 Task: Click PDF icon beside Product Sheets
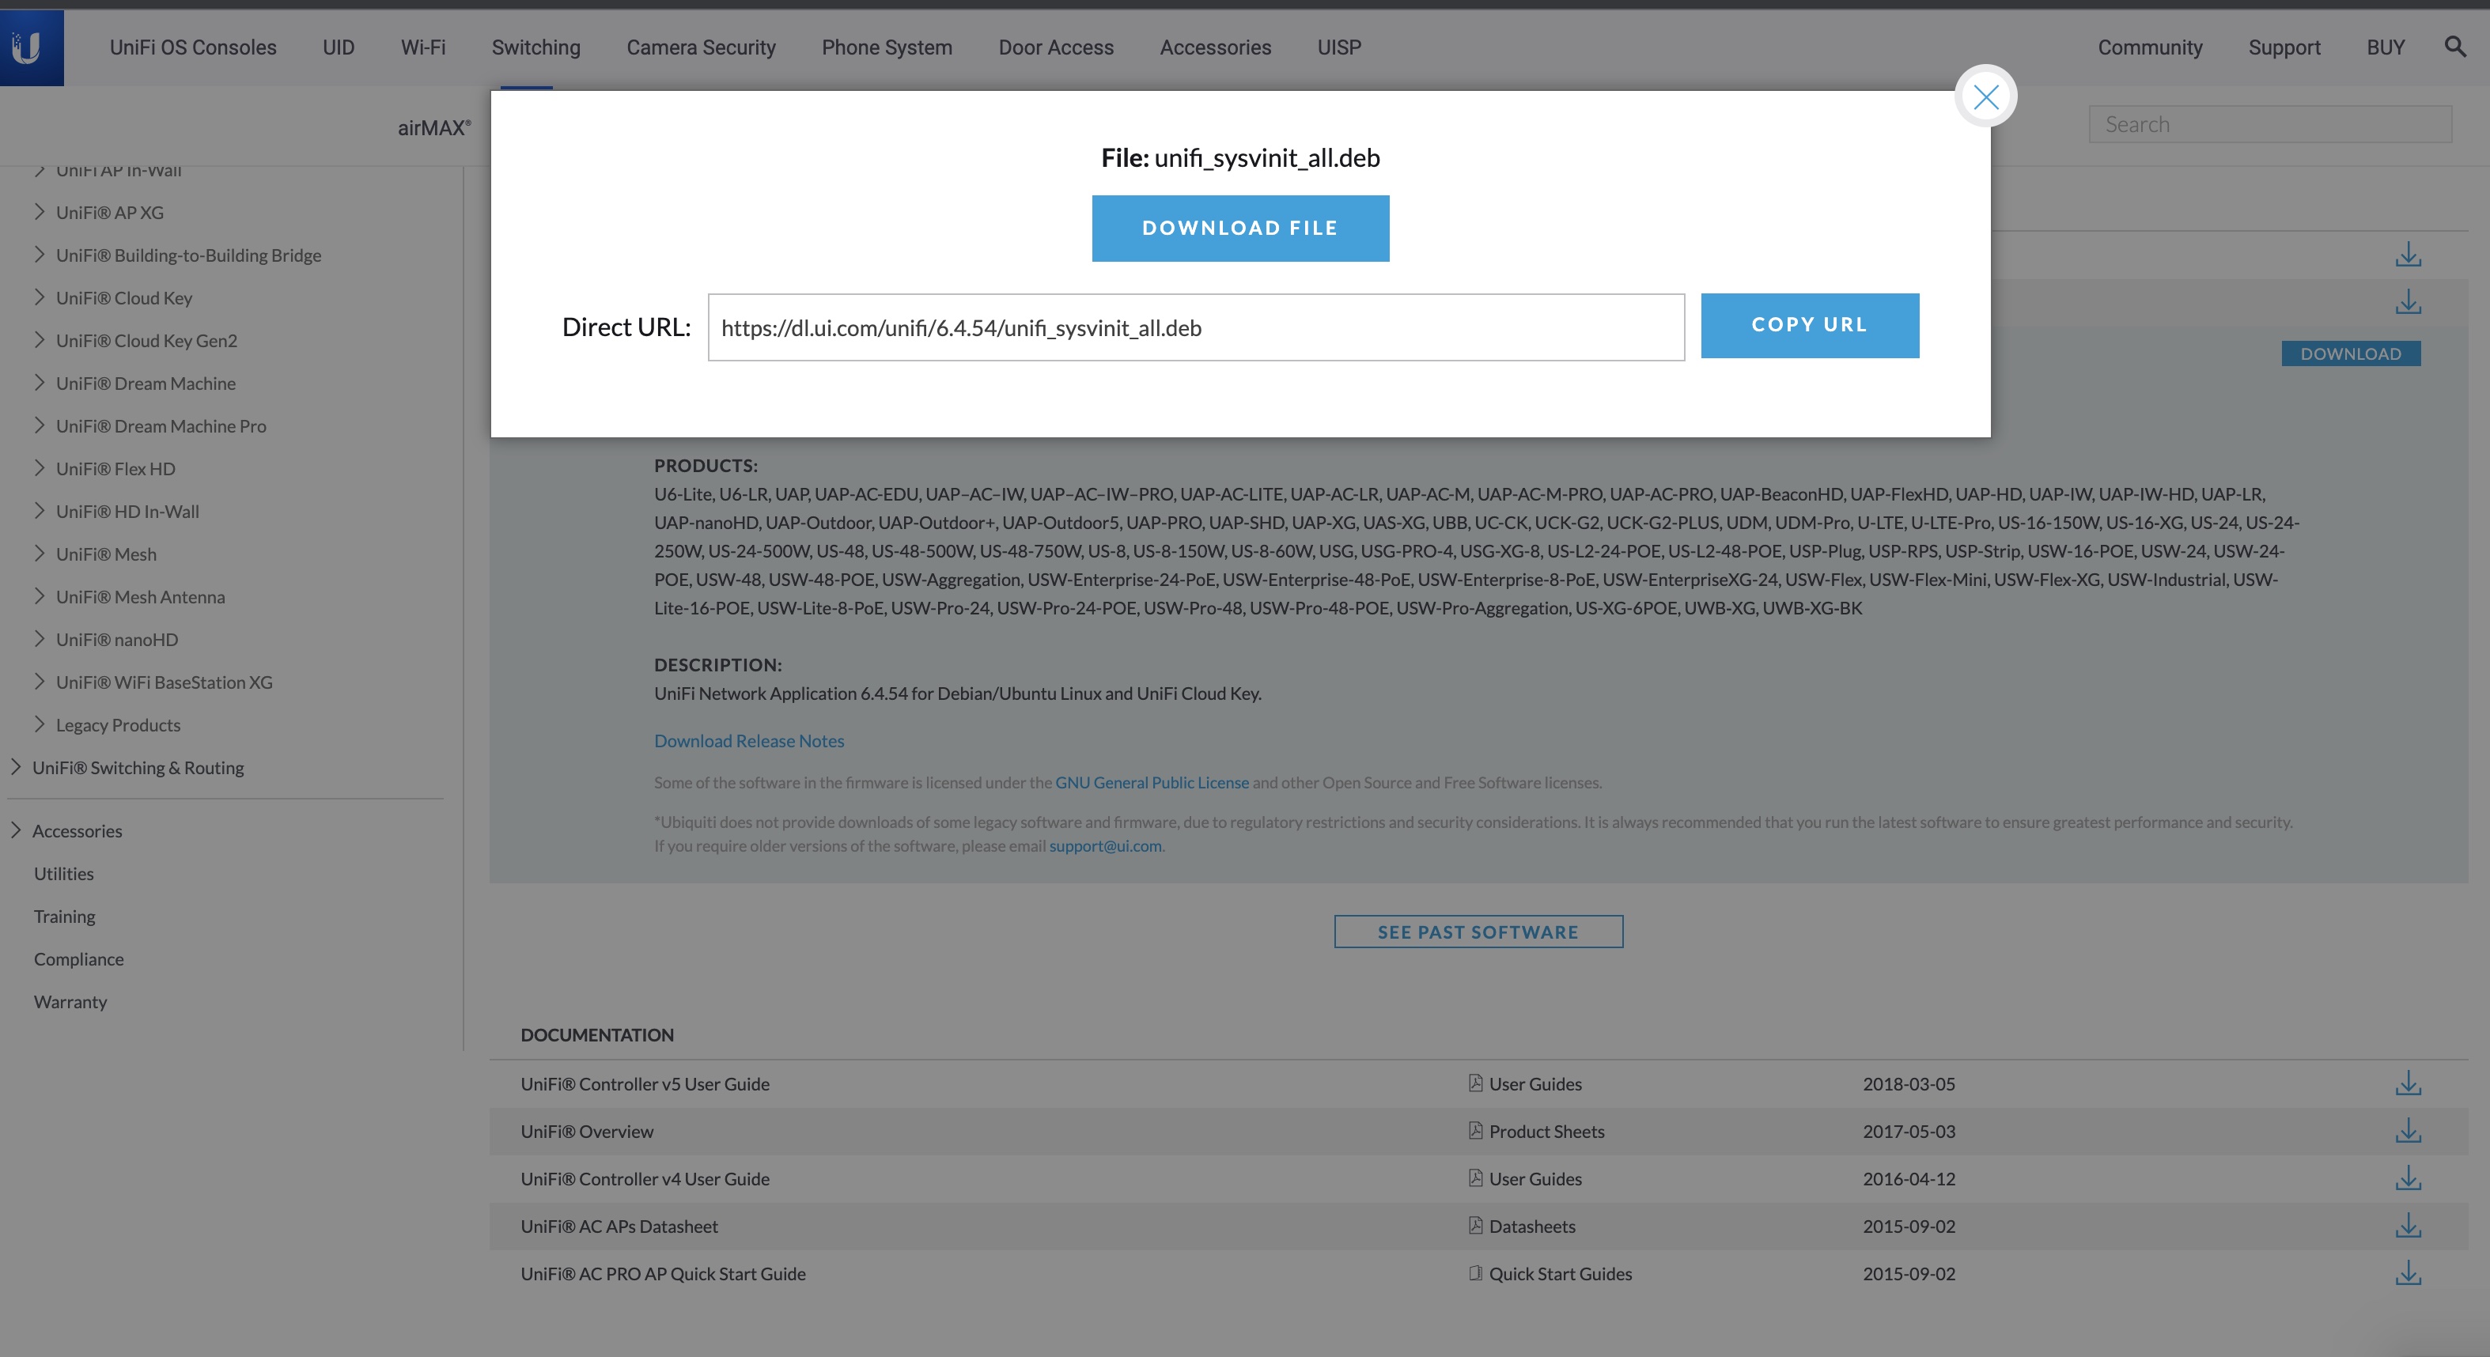(x=1475, y=1130)
